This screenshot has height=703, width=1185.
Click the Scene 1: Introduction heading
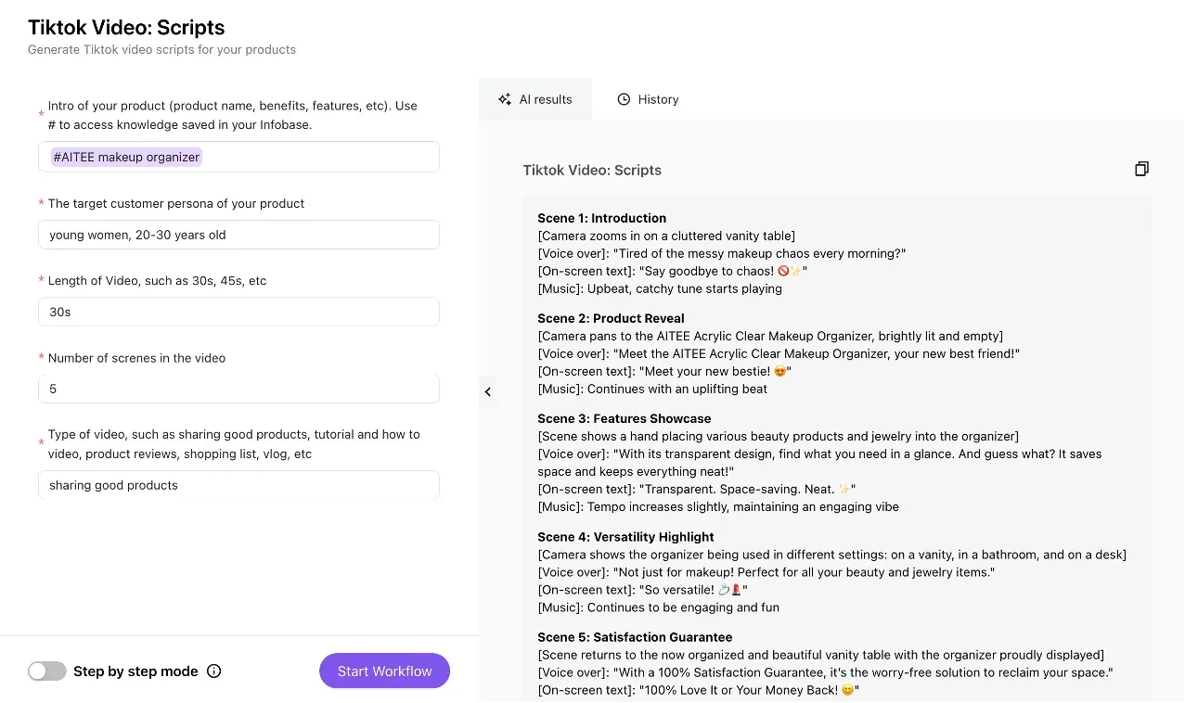[601, 218]
